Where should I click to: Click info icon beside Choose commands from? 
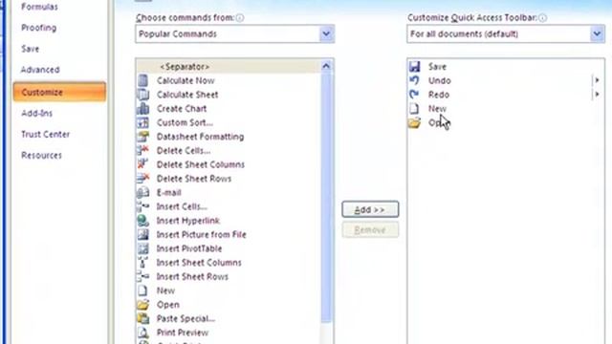point(240,17)
